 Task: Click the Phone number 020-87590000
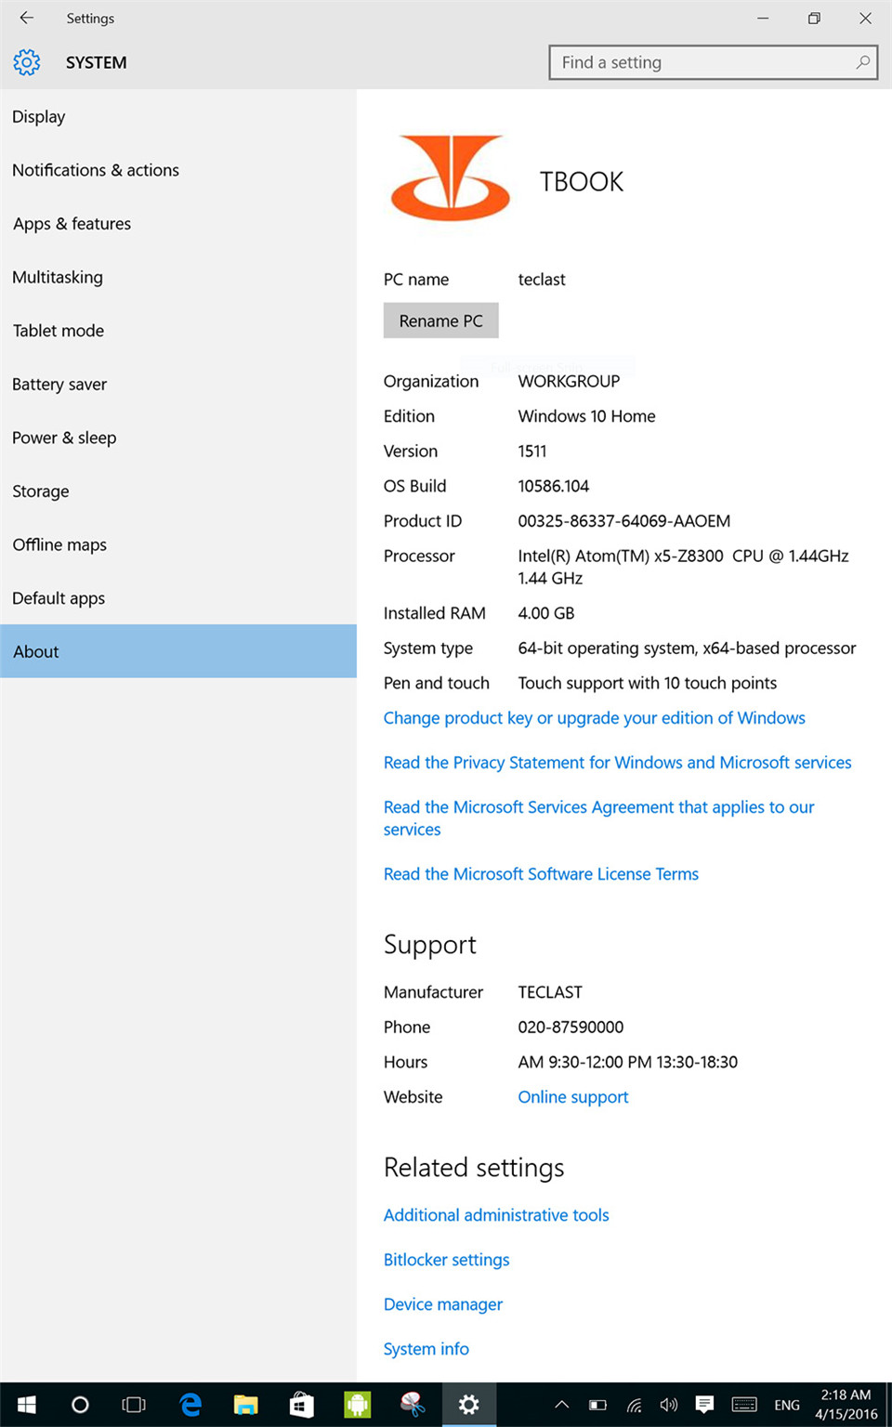click(x=571, y=1028)
